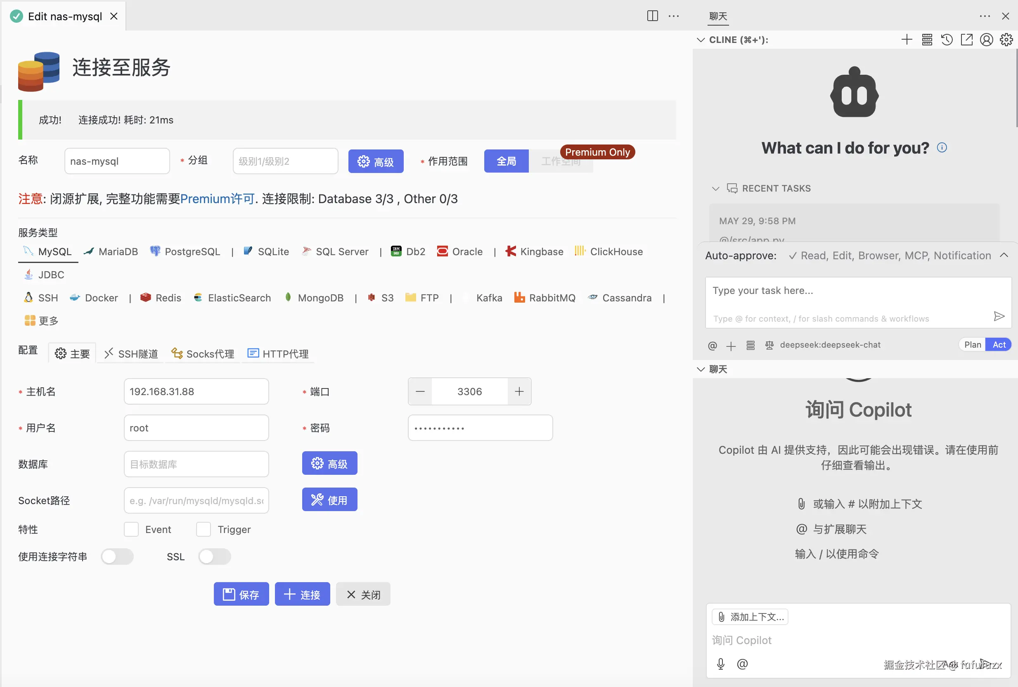The image size is (1018, 687).
Task: Choose ElasticSearch service type
Action: (232, 298)
